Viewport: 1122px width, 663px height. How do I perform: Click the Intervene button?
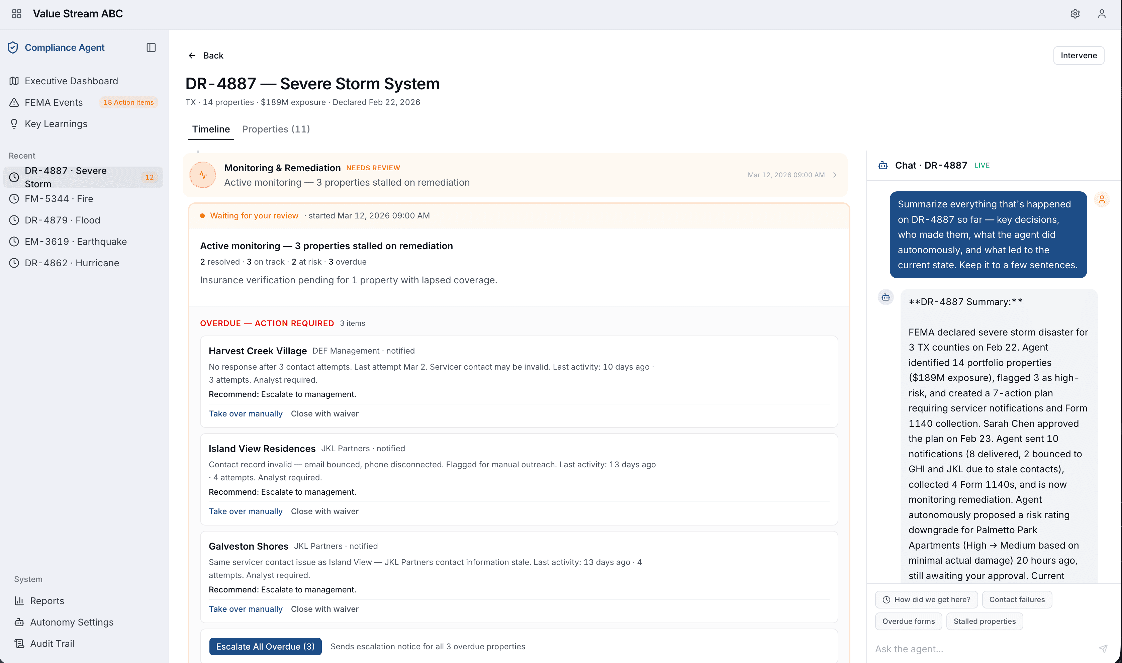point(1079,56)
